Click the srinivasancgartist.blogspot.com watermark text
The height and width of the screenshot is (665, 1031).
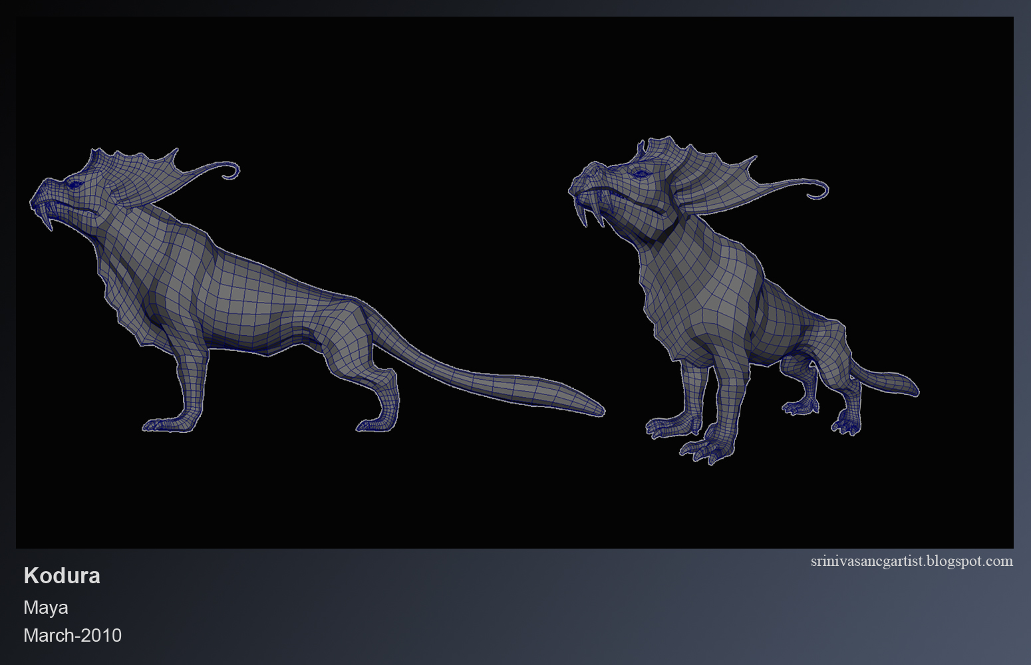click(x=912, y=561)
